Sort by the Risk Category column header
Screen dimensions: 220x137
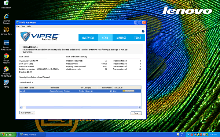pos(87,88)
